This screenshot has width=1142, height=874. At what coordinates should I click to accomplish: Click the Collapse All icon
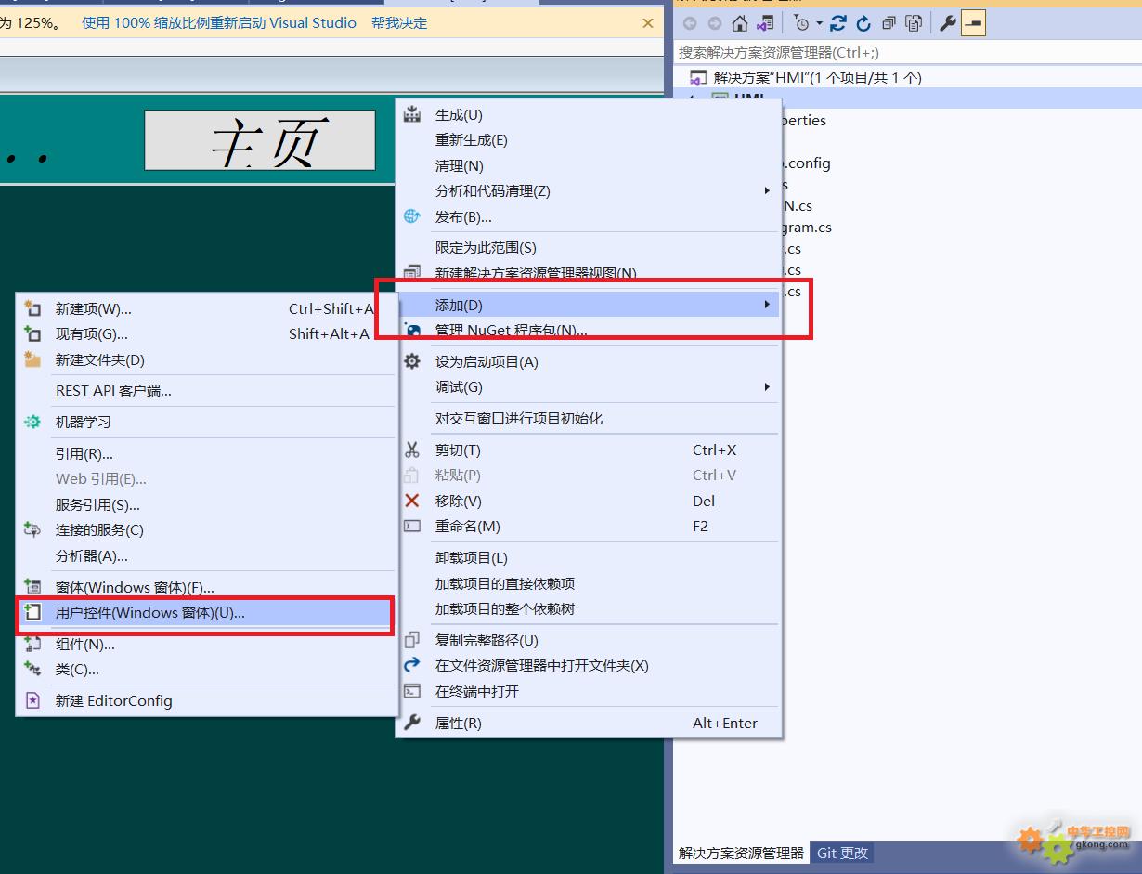pos(889,23)
